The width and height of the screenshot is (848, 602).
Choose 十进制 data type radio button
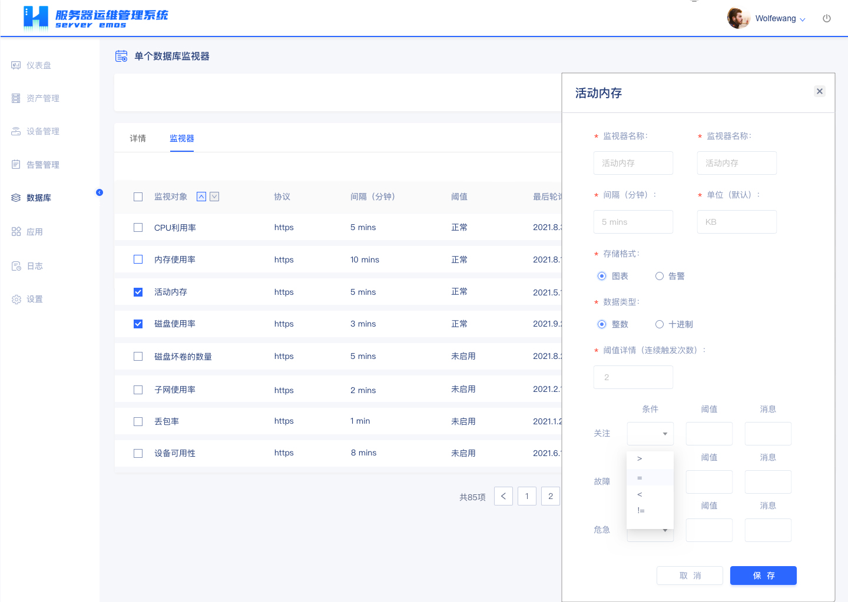(660, 324)
